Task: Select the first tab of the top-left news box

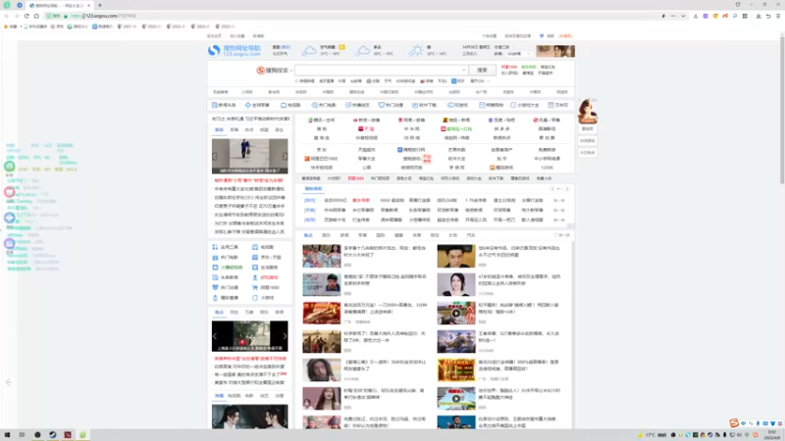Action: (x=219, y=130)
